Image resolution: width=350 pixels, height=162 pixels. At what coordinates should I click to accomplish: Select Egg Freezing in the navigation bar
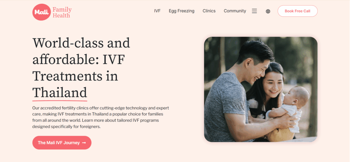[181, 11]
